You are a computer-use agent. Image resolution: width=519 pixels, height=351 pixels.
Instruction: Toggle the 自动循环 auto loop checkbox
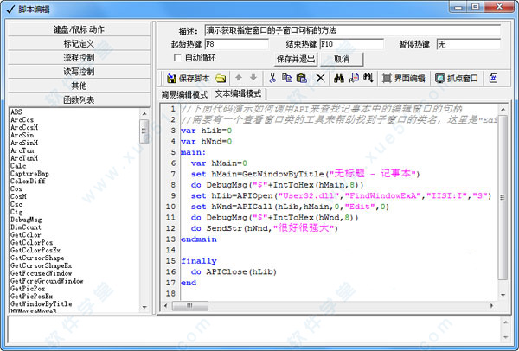(x=177, y=58)
